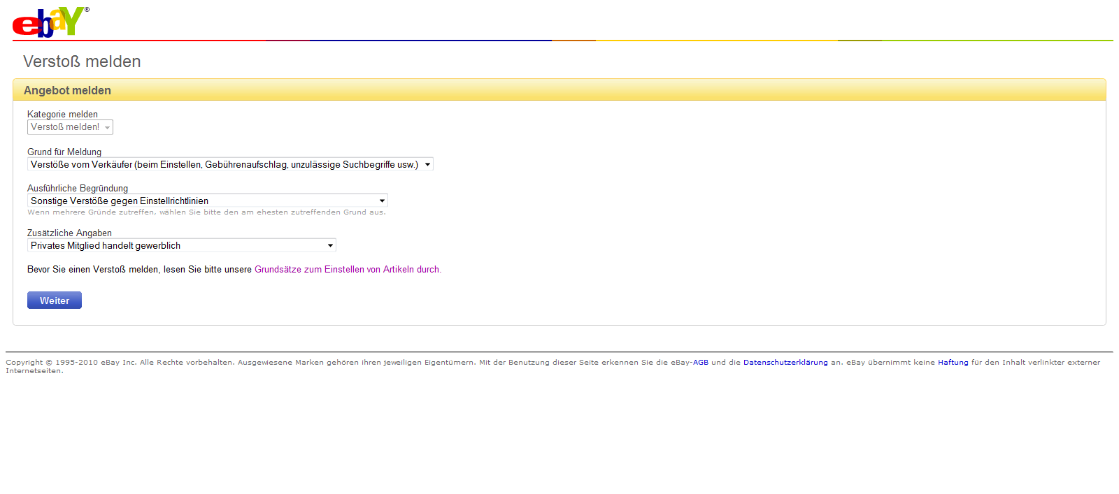Screen dimensions: 1119x494
Task: Open the Zusätzliche Angaben dropdown
Action: pyautogui.click(x=181, y=245)
